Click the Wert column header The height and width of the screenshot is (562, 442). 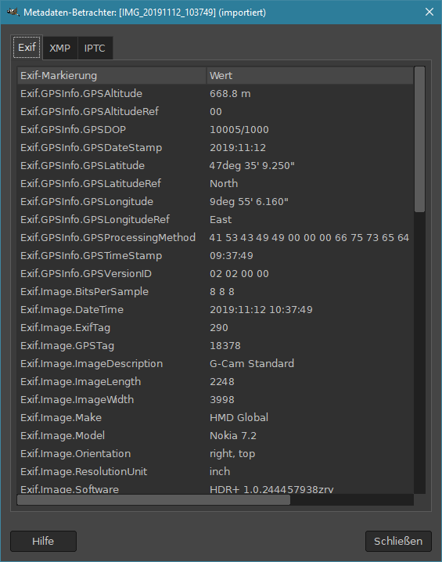311,76
